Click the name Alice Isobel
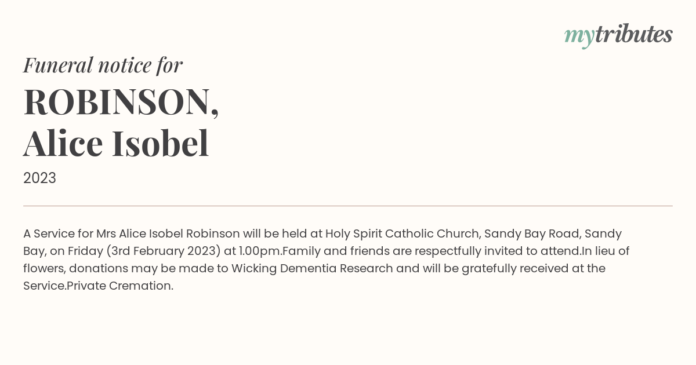 tap(116, 143)
